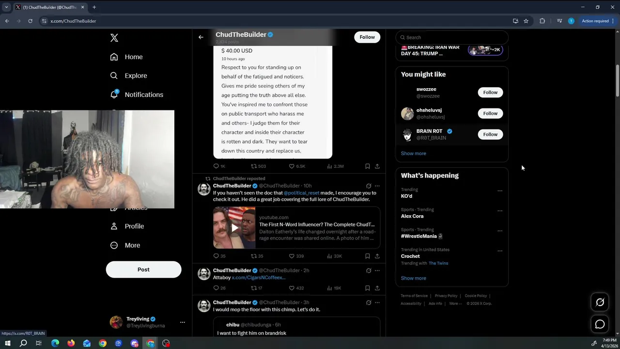Click the X logo in sidebar
The width and height of the screenshot is (620, 349).
coord(114,38)
